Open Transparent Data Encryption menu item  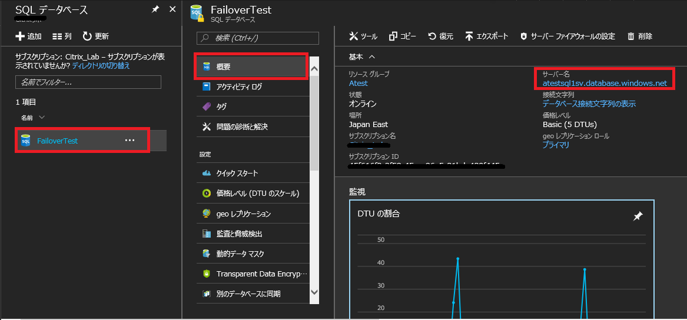click(253, 274)
